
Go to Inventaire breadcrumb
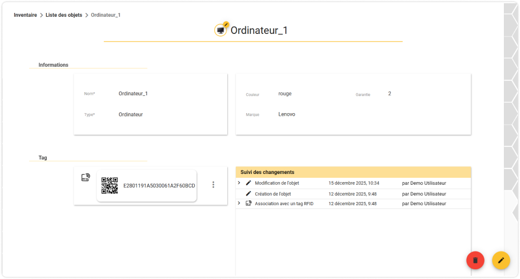(25, 15)
